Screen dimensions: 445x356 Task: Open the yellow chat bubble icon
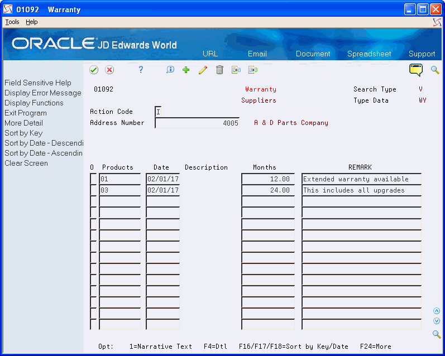click(416, 70)
